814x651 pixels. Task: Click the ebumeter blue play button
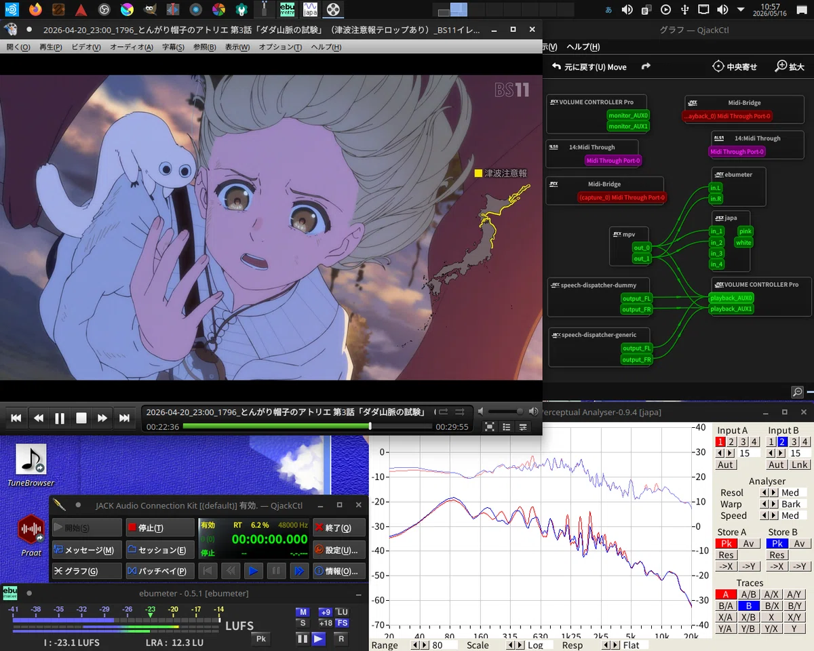tap(318, 639)
